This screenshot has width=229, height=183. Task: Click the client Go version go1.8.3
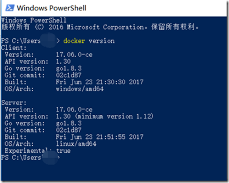(69, 68)
